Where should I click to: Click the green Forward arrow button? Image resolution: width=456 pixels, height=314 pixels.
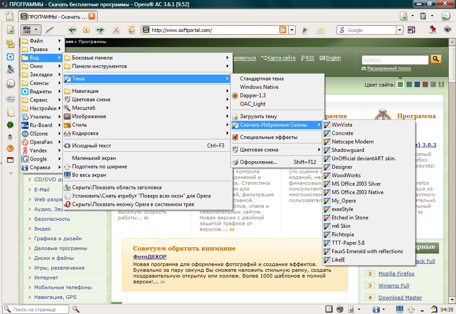100,30
